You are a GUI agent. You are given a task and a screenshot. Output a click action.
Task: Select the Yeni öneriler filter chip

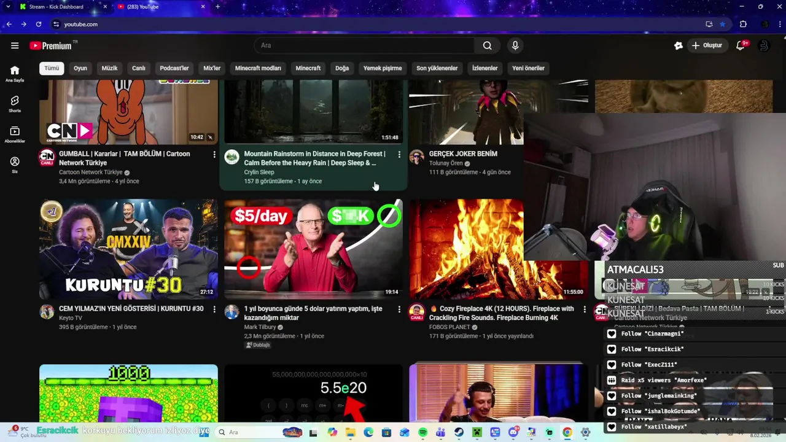pyautogui.click(x=528, y=68)
